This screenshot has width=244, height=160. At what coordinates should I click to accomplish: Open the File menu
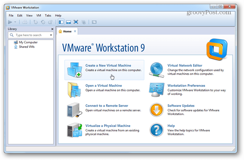(x=11, y=15)
